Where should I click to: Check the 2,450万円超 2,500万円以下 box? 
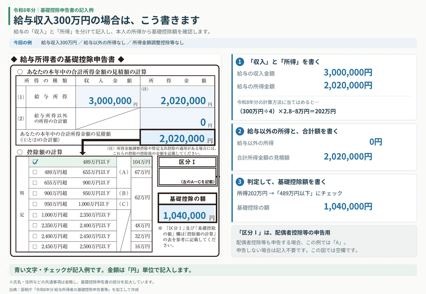coord(35,247)
